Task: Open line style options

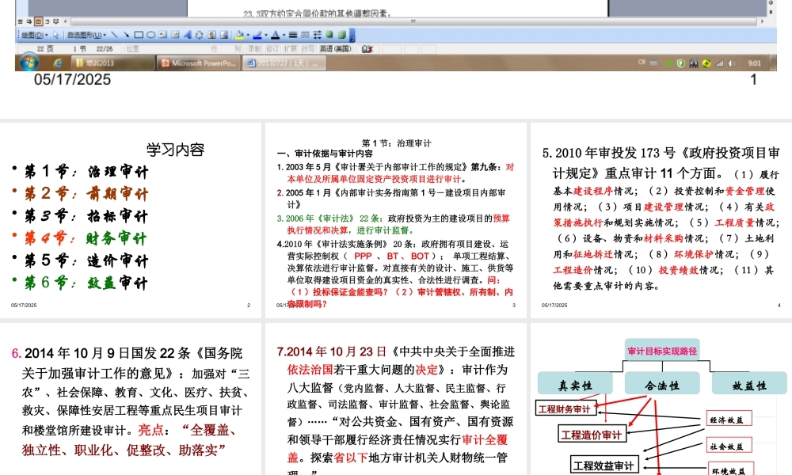Action: 293,35
